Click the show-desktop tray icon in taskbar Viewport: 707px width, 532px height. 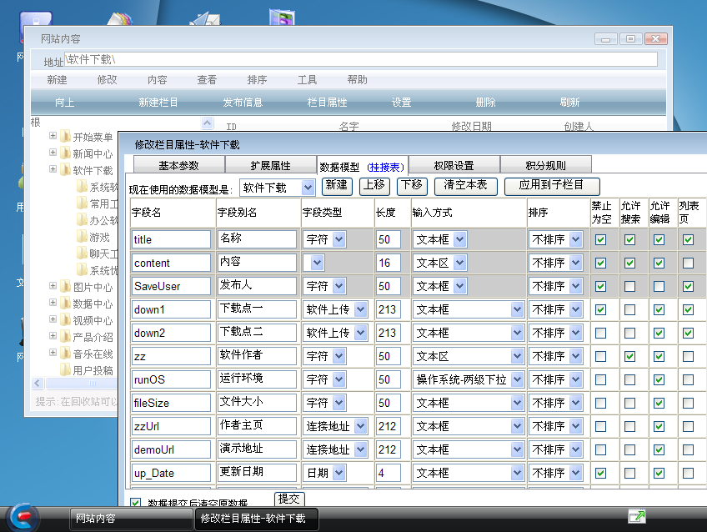click(636, 516)
